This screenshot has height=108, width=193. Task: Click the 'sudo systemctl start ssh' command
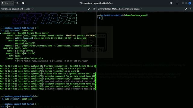tap(18, 99)
